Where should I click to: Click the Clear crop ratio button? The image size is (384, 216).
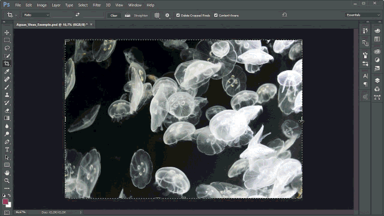[x=114, y=16]
